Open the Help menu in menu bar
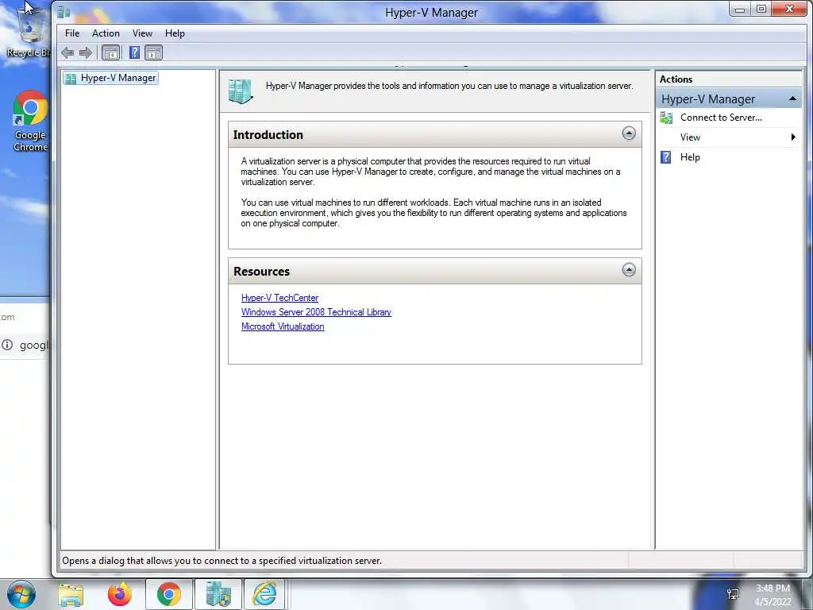813x610 pixels. pos(175,33)
